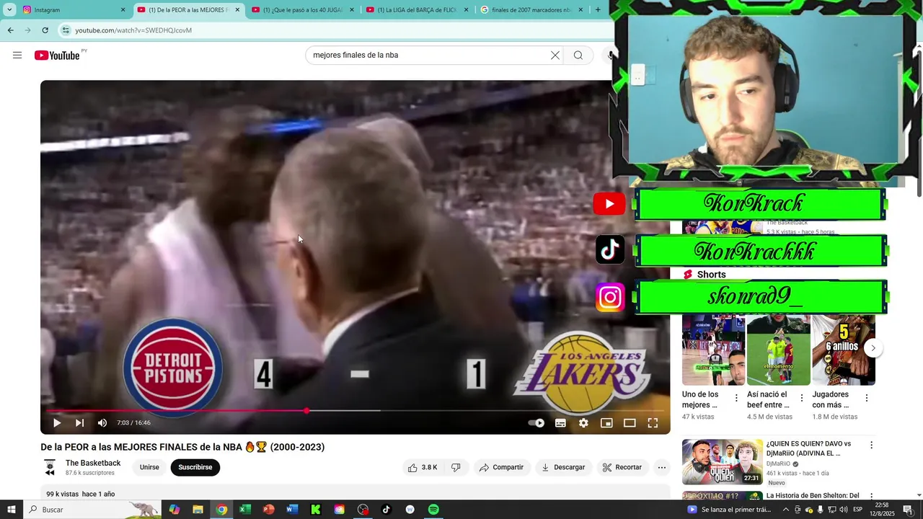Image resolution: width=923 pixels, height=519 pixels.
Task: Open the Windows notification center
Action: [x=908, y=510]
